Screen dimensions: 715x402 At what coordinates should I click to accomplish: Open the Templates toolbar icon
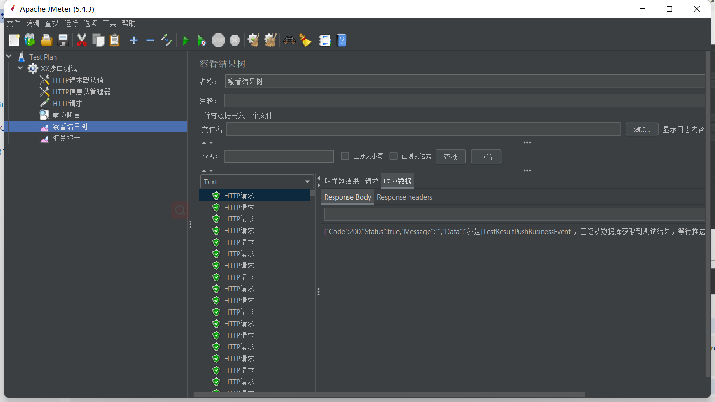click(30, 40)
